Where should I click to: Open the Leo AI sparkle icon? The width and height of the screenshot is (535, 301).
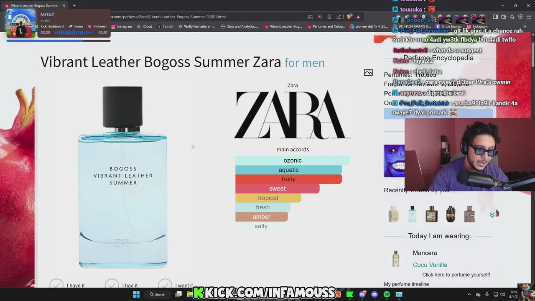tap(512, 17)
